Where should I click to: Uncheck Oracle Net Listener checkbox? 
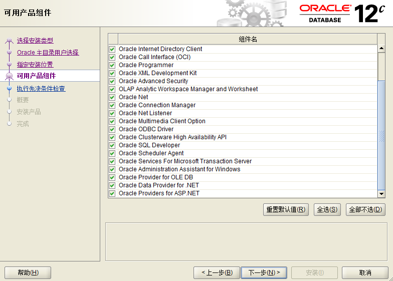[x=112, y=113]
